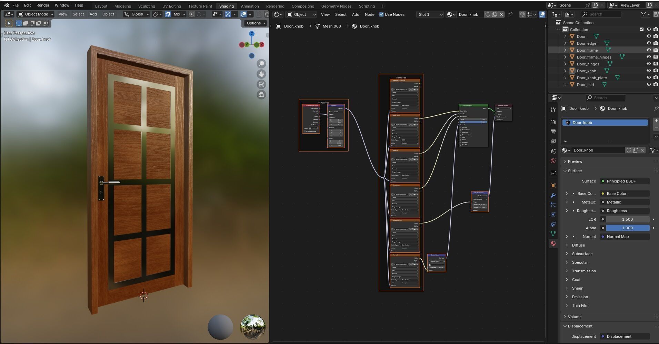This screenshot has height=344, width=659.
Task: Click the Normal Map linked input button
Action: [x=625, y=237]
